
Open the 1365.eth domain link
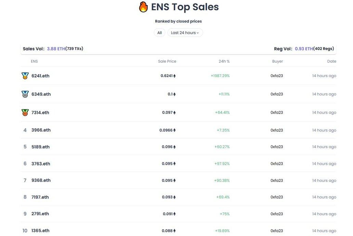click(40, 231)
